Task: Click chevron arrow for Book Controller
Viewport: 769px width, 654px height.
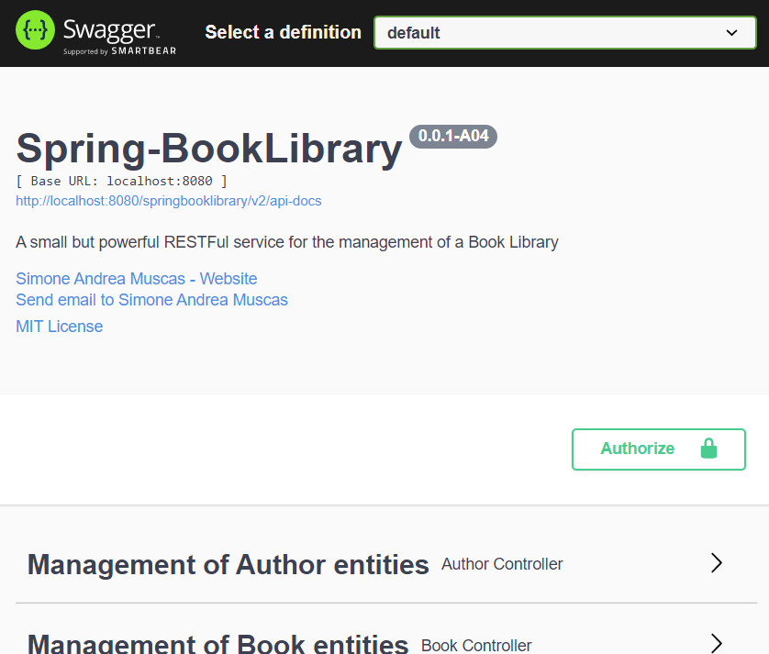Action: click(x=717, y=643)
